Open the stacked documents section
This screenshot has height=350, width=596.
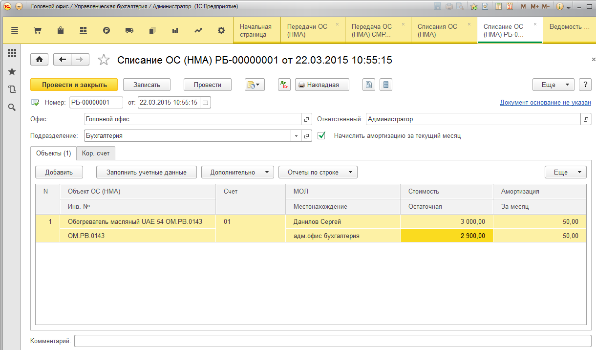(152, 30)
